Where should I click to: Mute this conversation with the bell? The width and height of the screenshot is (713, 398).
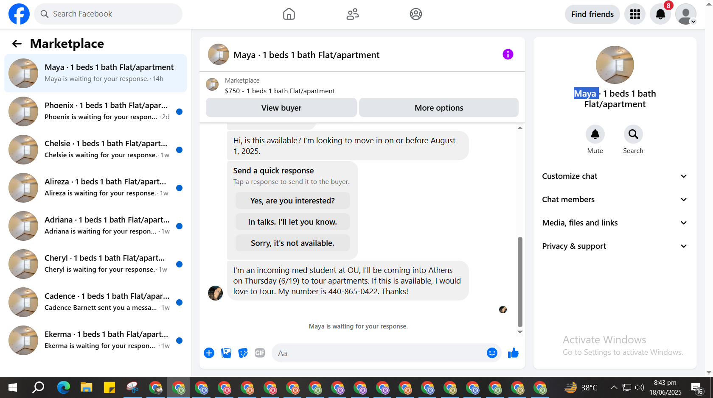pyautogui.click(x=595, y=134)
